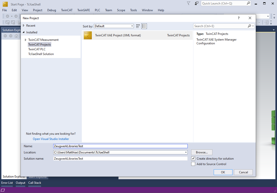Image resolution: width=277 pixels, height=193 pixels.
Task: Select TwinCAT PLC in the tree
Action: (x=37, y=49)
